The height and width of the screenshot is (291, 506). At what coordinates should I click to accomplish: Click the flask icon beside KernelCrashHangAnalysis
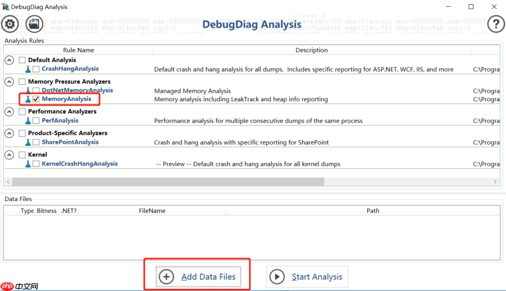click(28, 164)
